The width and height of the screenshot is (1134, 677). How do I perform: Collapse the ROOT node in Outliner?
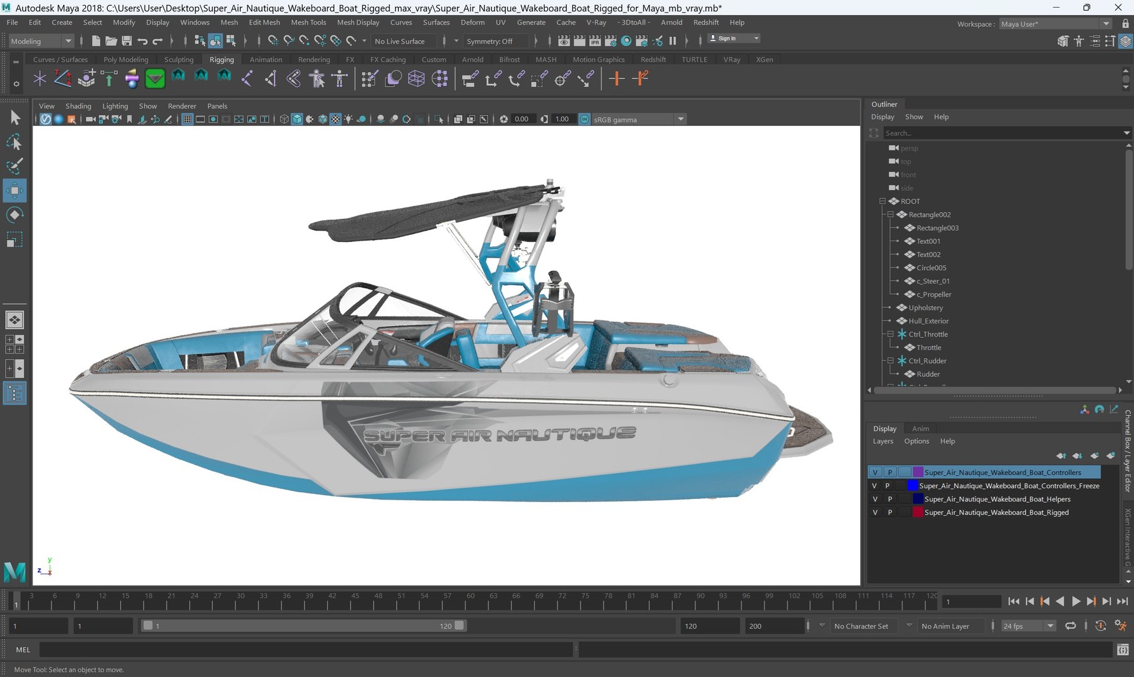pyautogui.click(x=882, y=201)
